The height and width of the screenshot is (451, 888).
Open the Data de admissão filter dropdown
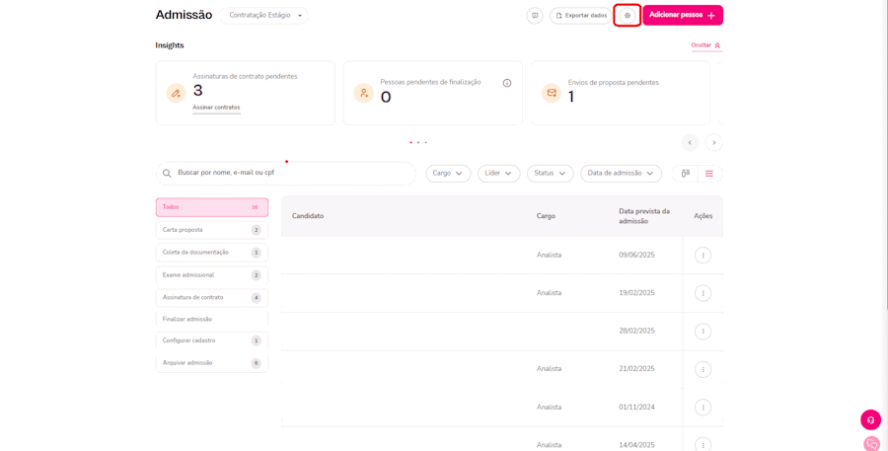[621, 174]
